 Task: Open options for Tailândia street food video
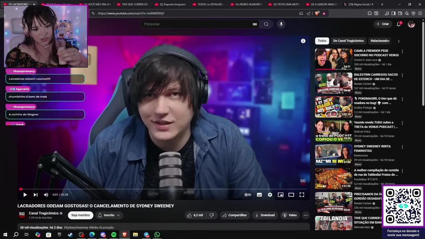coord(402,171)
